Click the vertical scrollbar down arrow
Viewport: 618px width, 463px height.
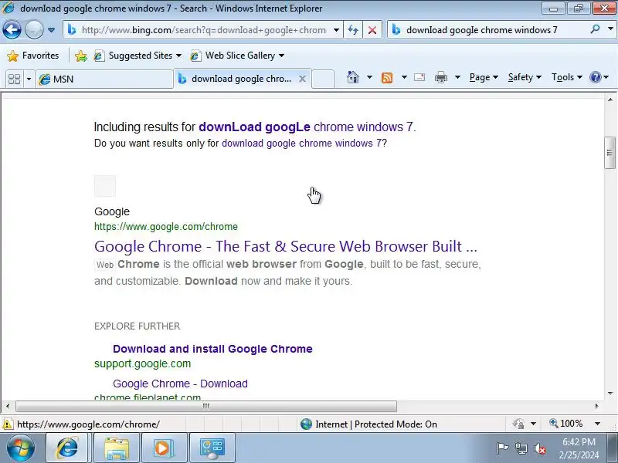click(x=610, y=394)
